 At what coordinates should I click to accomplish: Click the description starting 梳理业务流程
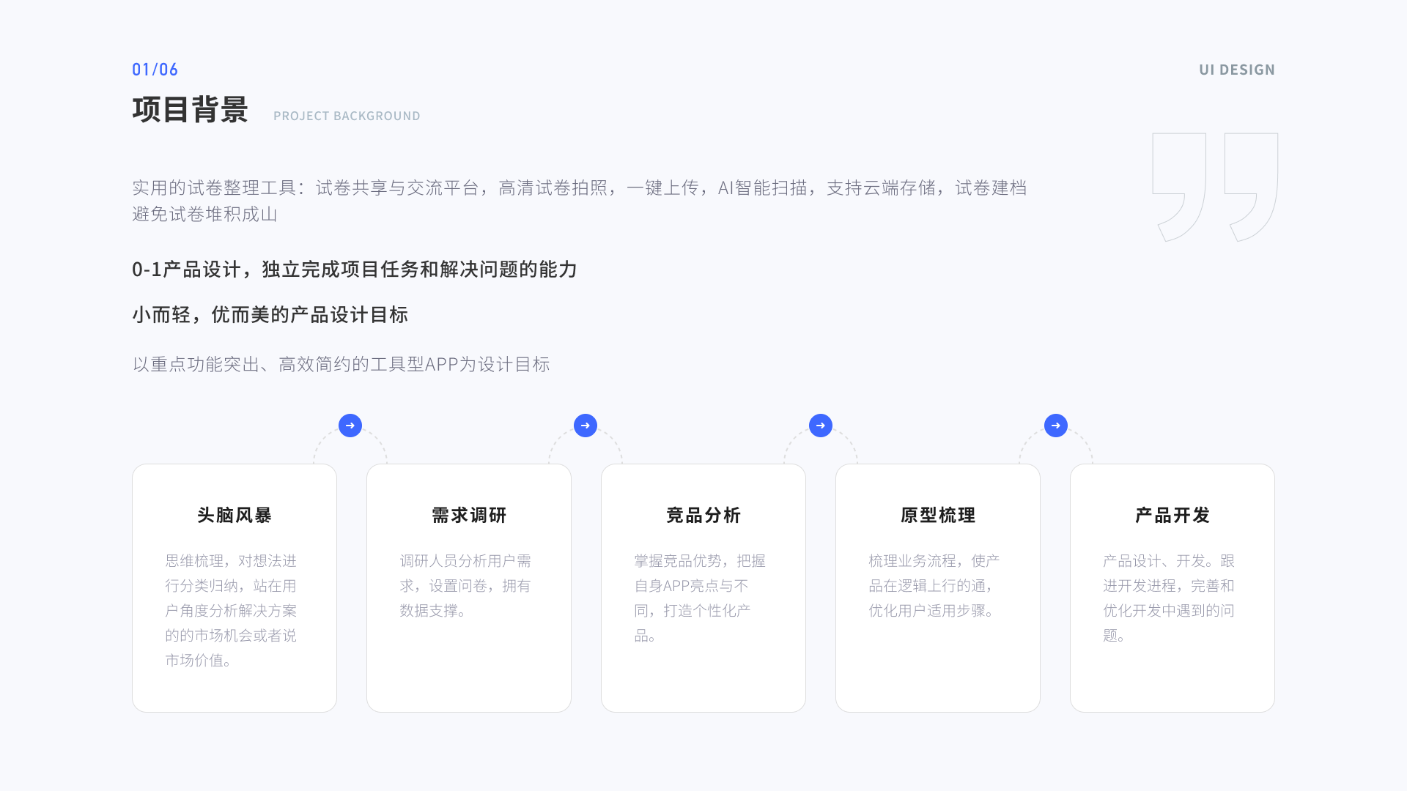[934, 585]
